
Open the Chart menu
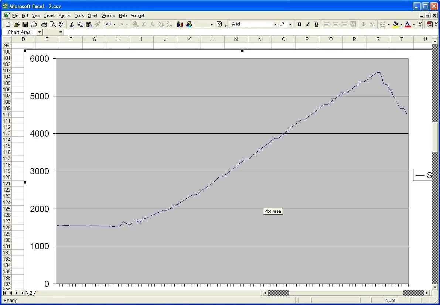92,16
